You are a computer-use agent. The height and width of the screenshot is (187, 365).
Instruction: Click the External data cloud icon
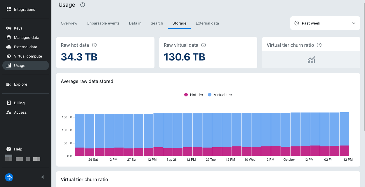[9, 47]
